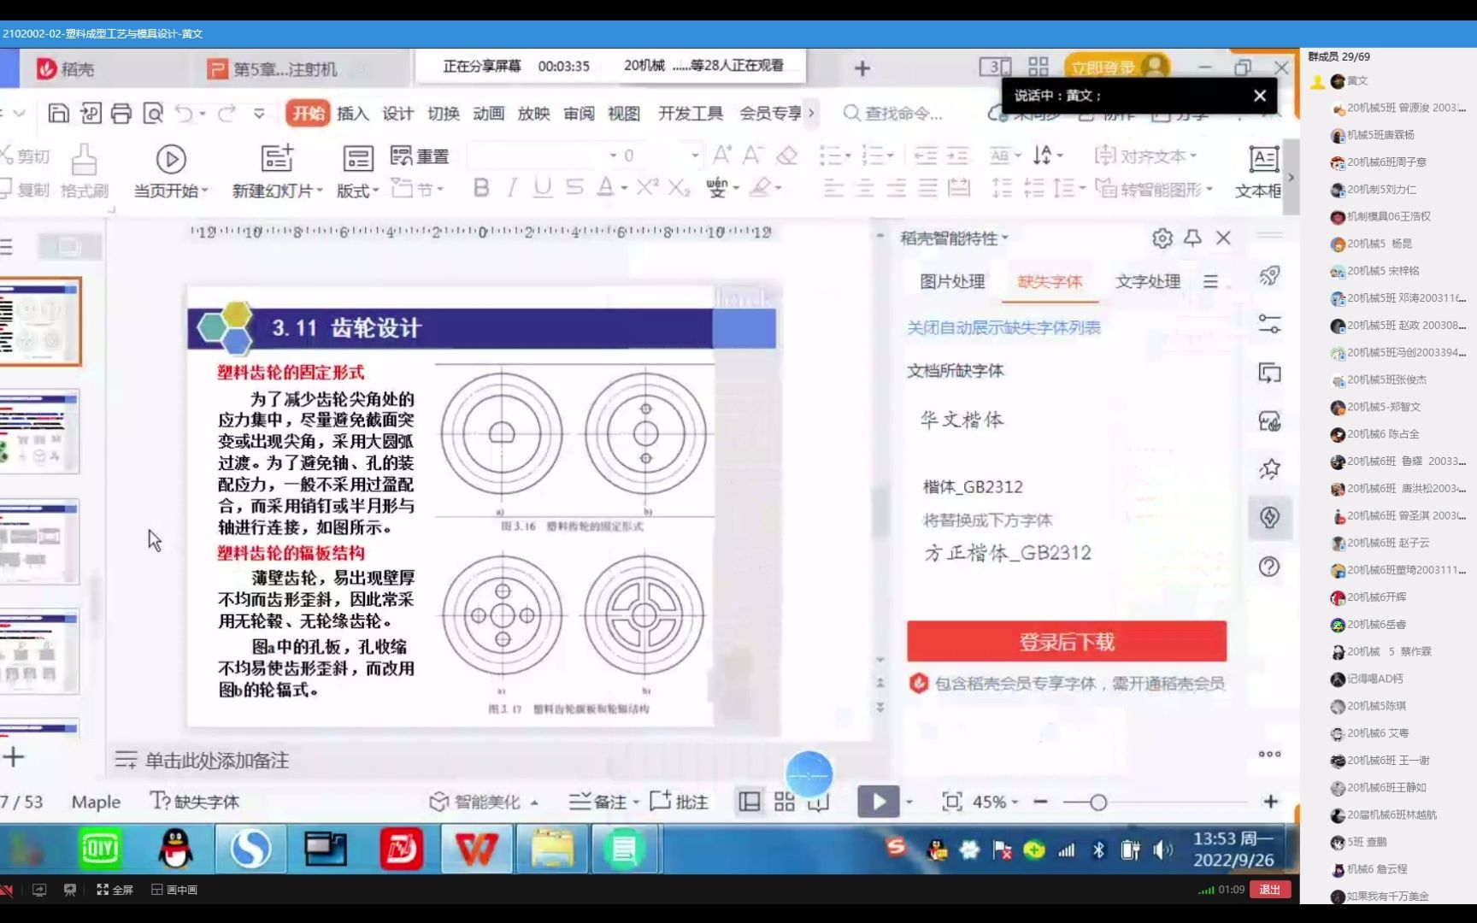Switch to 动画 ribbon tab
The image size is (1477, 923).
(x=489, y=114)
